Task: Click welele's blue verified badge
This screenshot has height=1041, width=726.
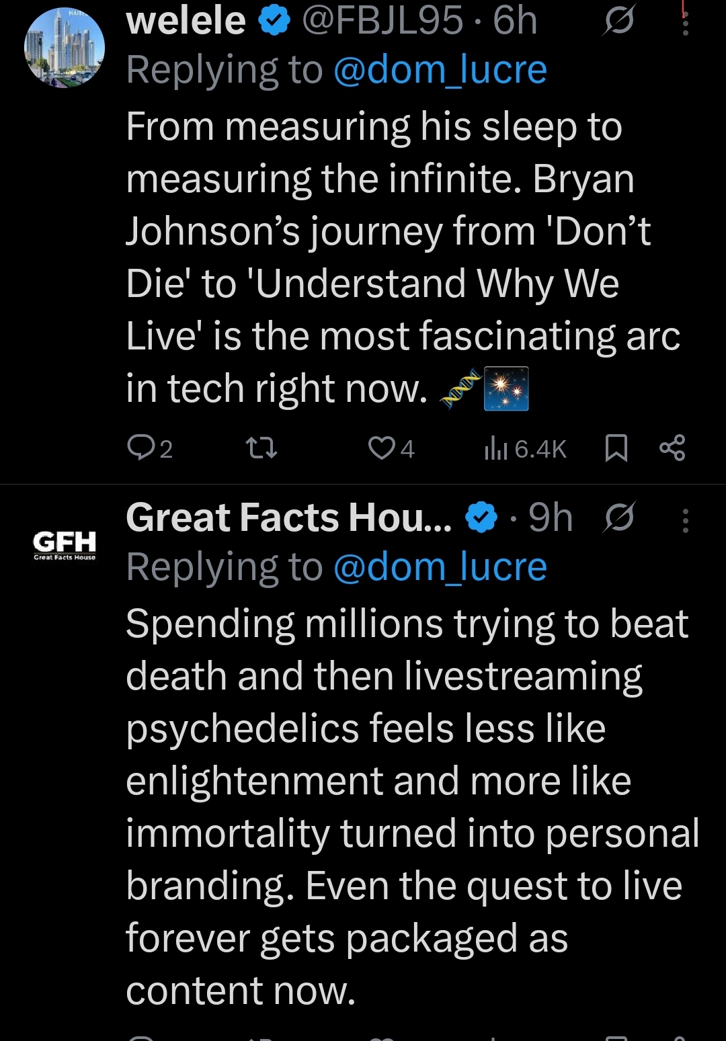Action: 274,22
